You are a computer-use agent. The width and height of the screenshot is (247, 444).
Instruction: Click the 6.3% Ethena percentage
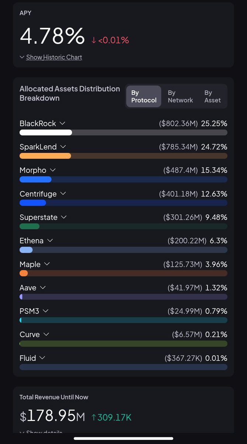(x=219, y=241)
